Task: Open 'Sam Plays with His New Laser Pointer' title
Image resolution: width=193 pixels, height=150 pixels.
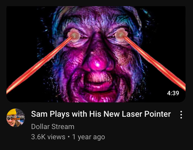Action: point(101,114)
